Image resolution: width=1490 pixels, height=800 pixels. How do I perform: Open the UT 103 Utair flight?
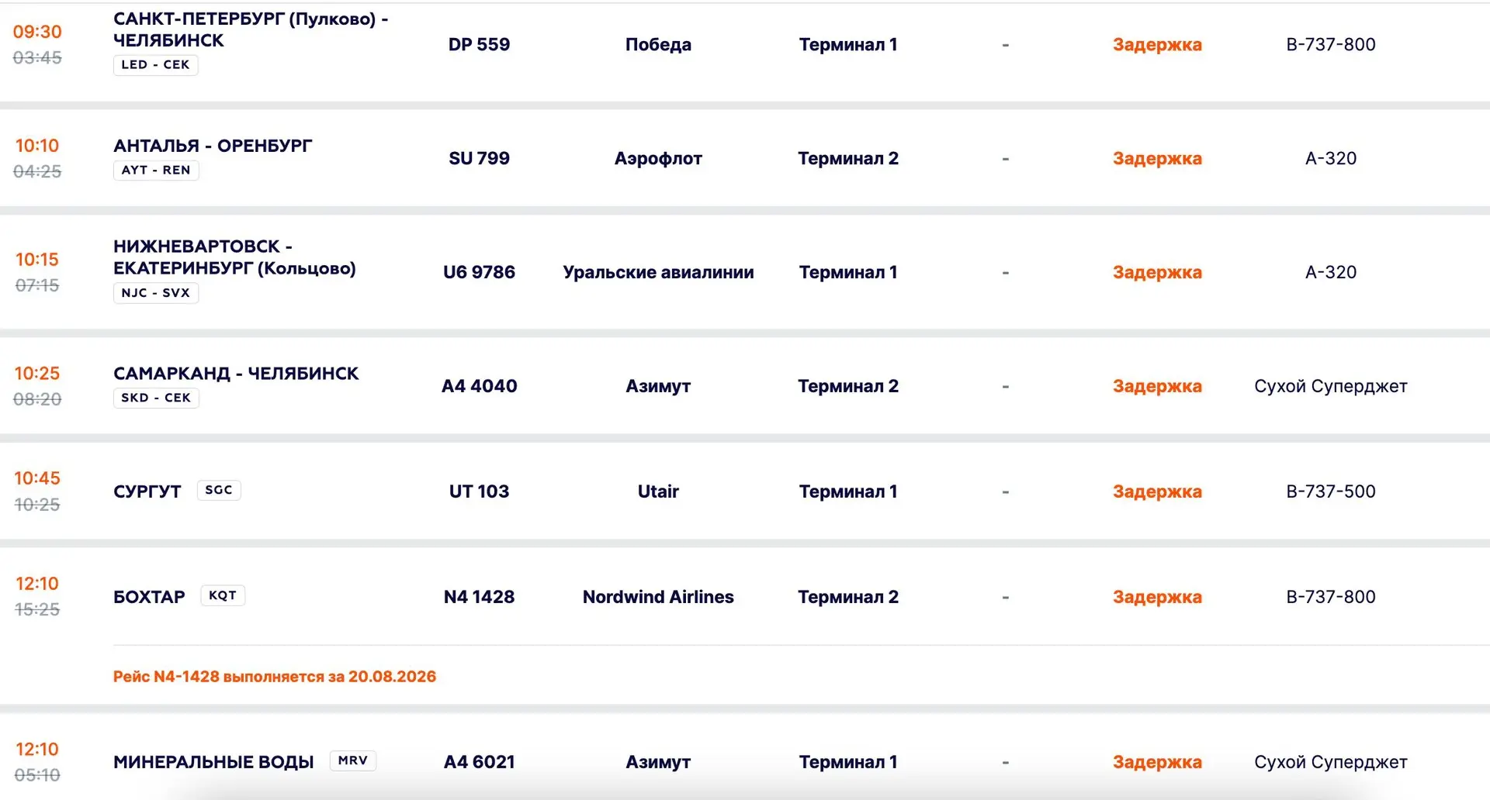(745, 491)
